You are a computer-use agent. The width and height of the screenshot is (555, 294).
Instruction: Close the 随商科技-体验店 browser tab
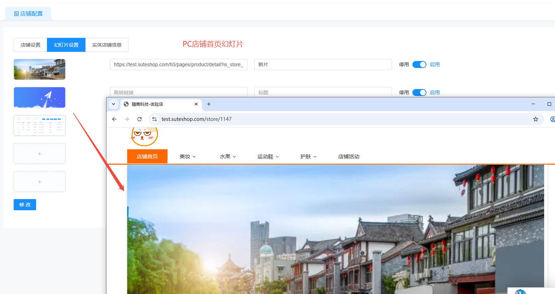point(196,104)
